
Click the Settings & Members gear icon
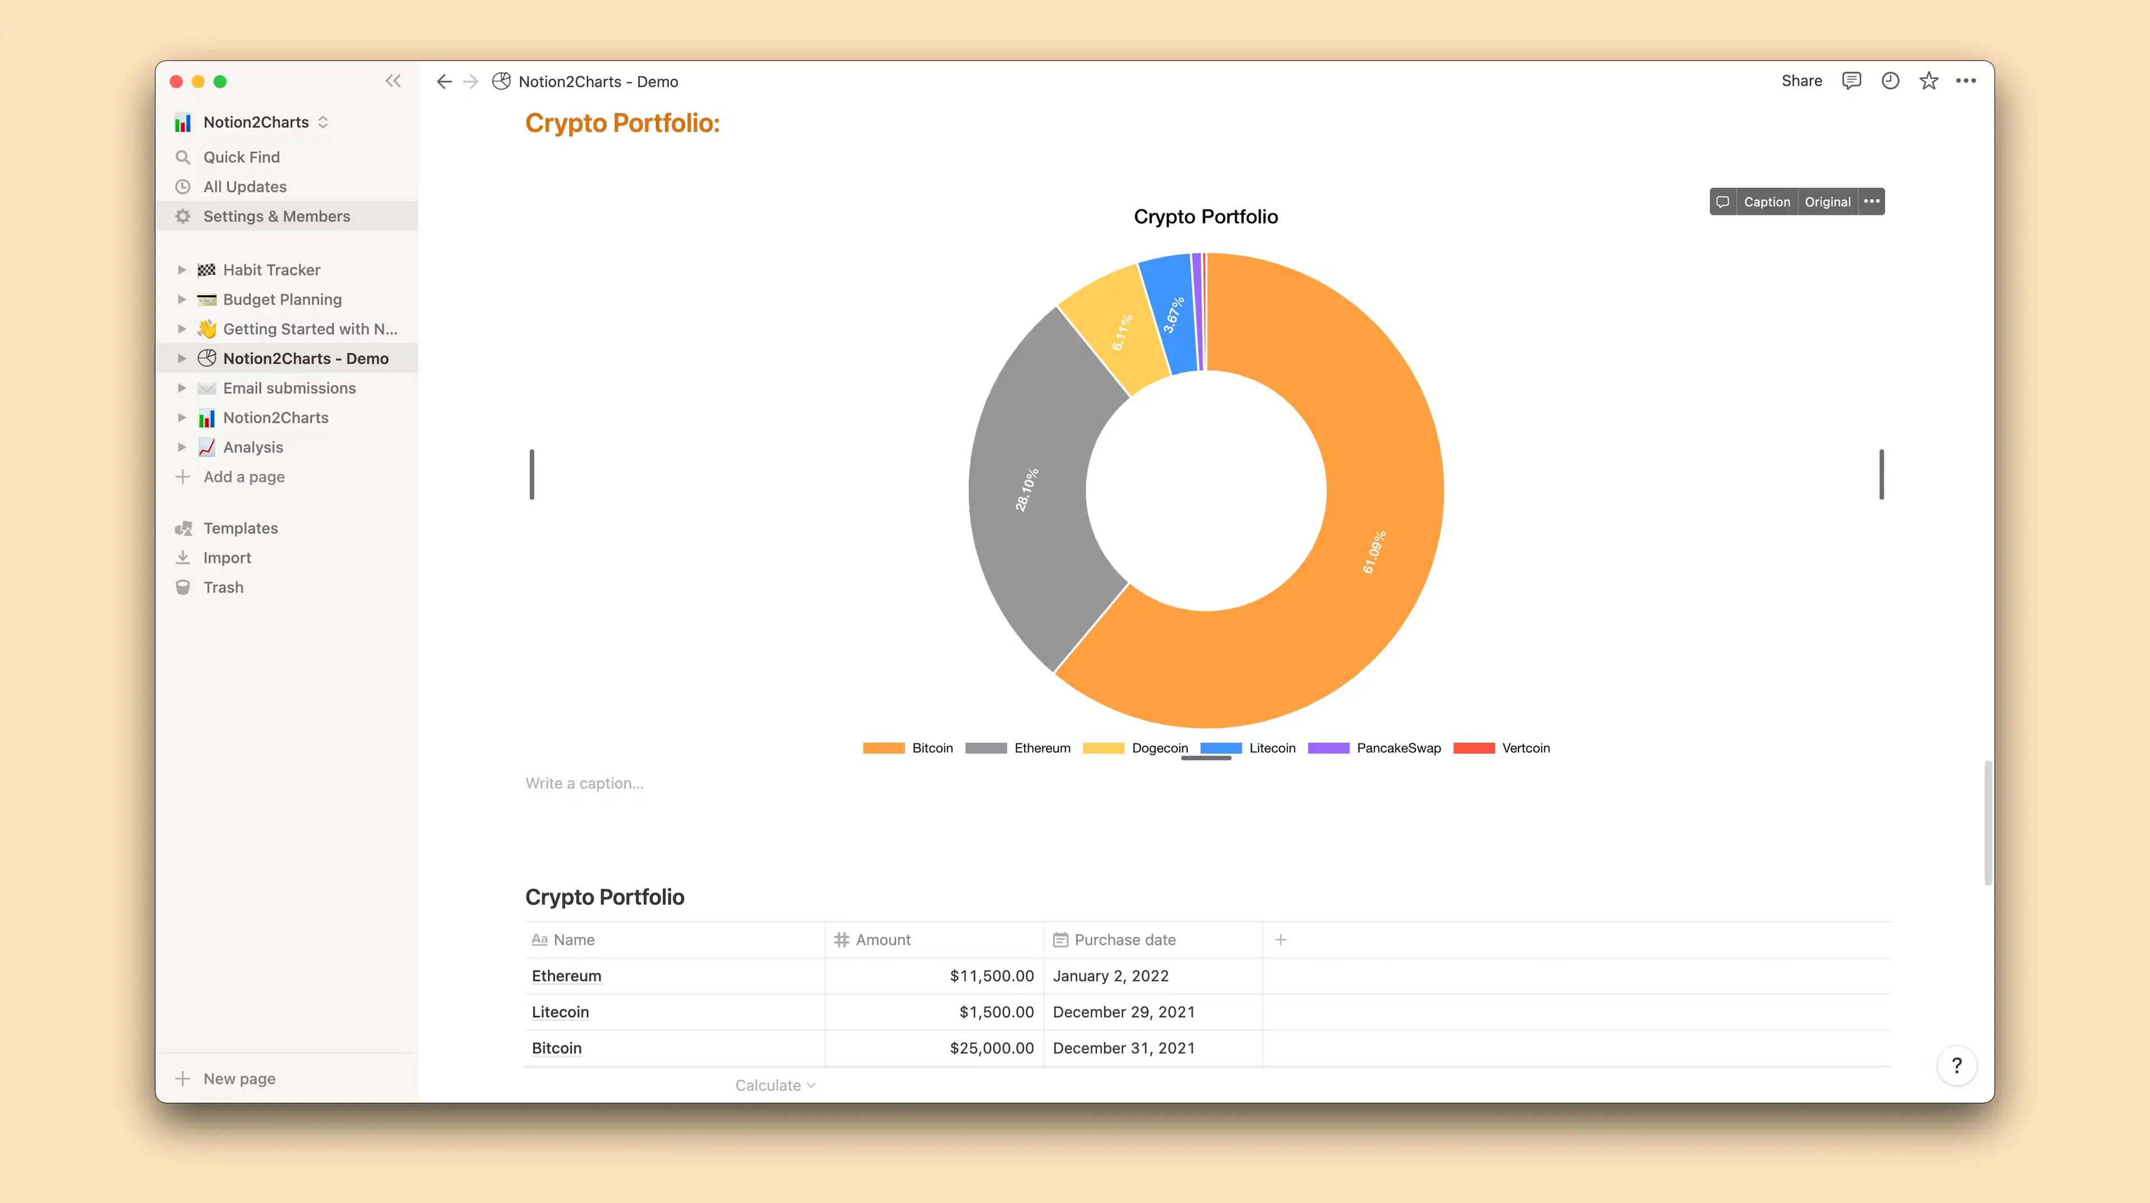coord(183,216)
